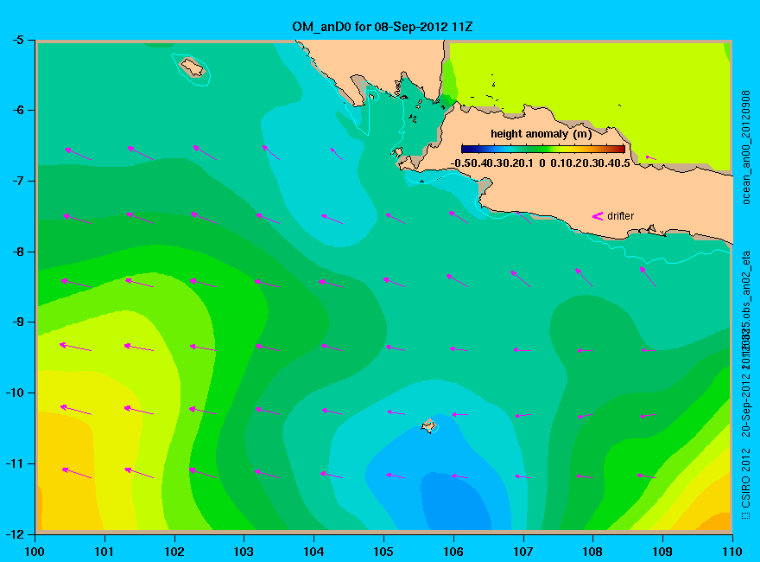This screenshot has width=760, height=562.
Task: Click the longitude label '109'
Action: pyautogui.click(x=662, y=552)
